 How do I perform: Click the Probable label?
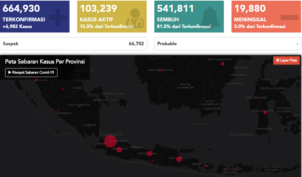pyautogui.click(x=167, y=44)
